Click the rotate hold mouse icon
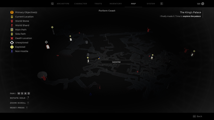The image size is (214, 120). [28, 98]
